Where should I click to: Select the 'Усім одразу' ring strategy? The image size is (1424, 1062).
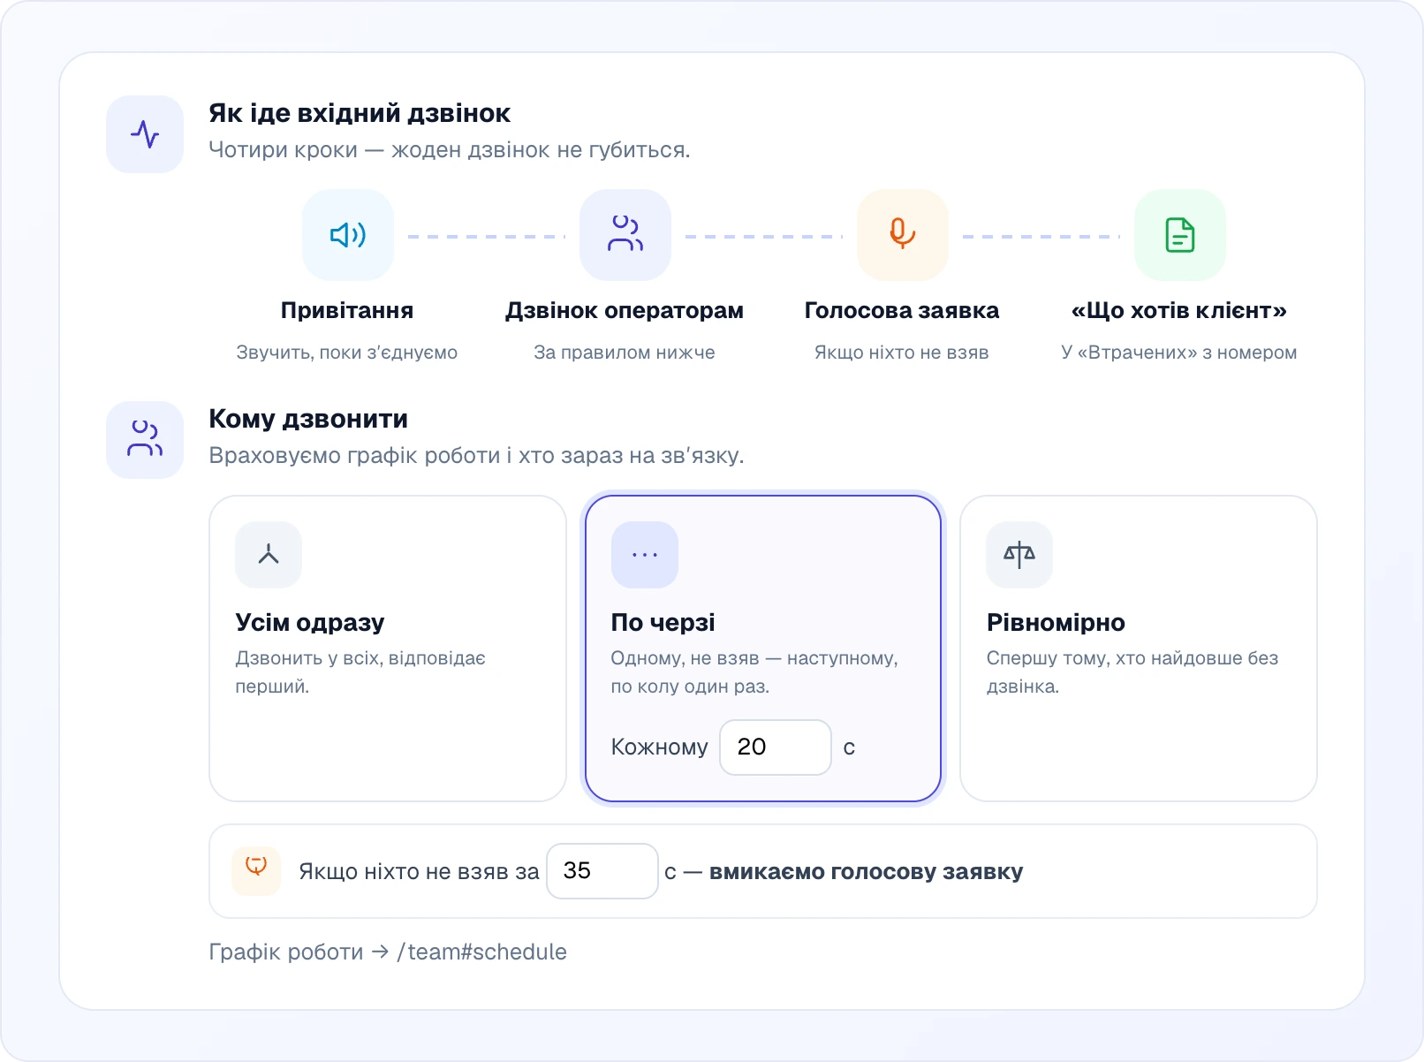388,649
